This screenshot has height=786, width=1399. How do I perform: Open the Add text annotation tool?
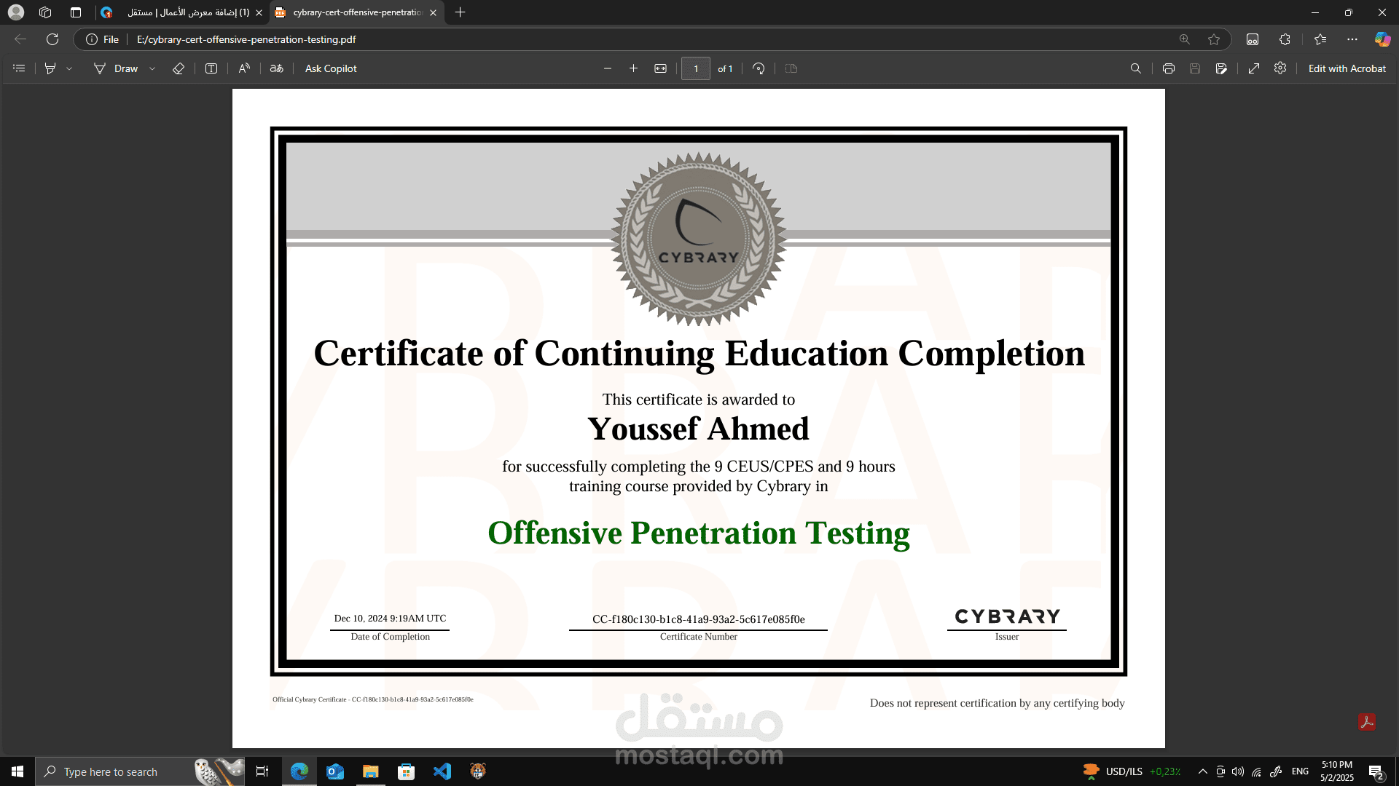[x=211, y=68]
